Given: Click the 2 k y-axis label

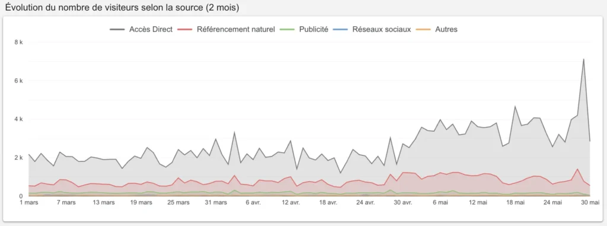Looking at the screenshot, I should point(18,157).
